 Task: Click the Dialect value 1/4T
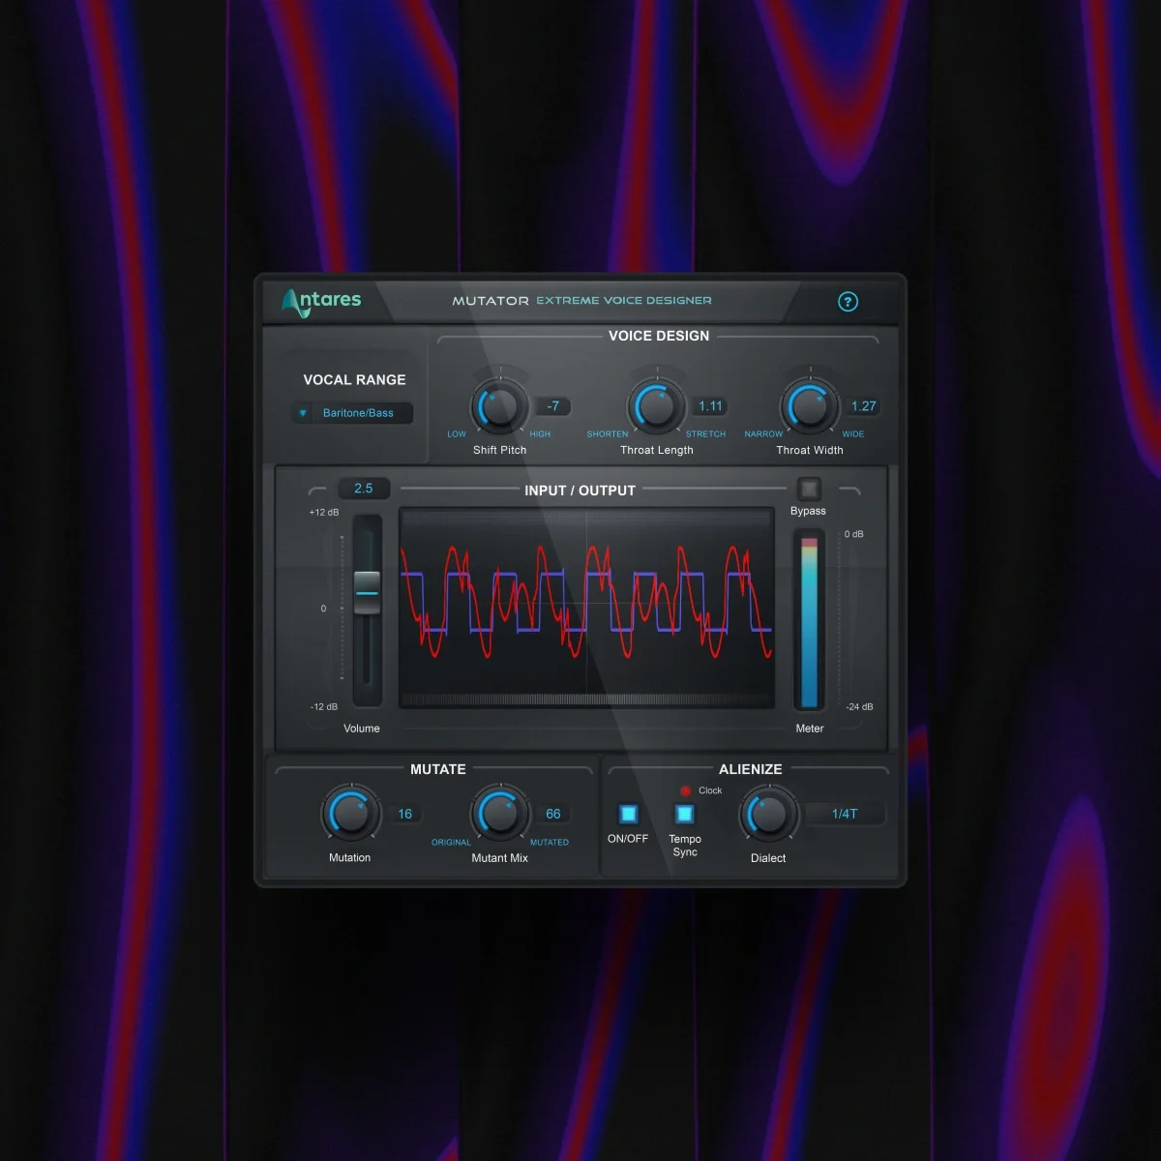[845, 814]
